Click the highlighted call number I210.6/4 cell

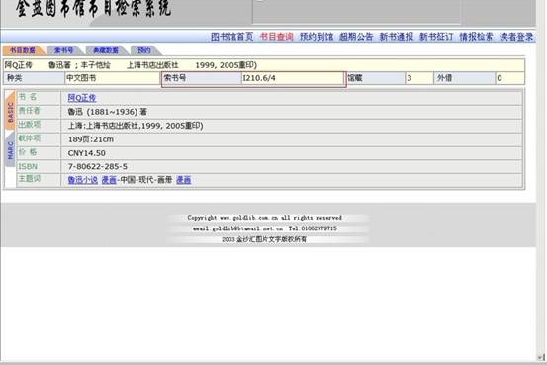(293, 78)
